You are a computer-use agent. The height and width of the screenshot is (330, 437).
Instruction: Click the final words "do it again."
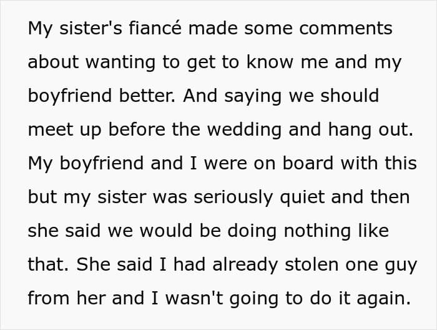[x=360, y=299]
